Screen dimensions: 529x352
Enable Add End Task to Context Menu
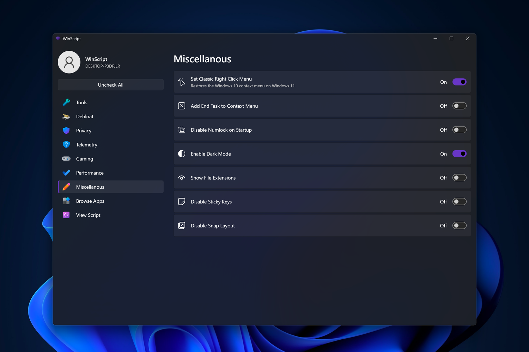(460, 106)
